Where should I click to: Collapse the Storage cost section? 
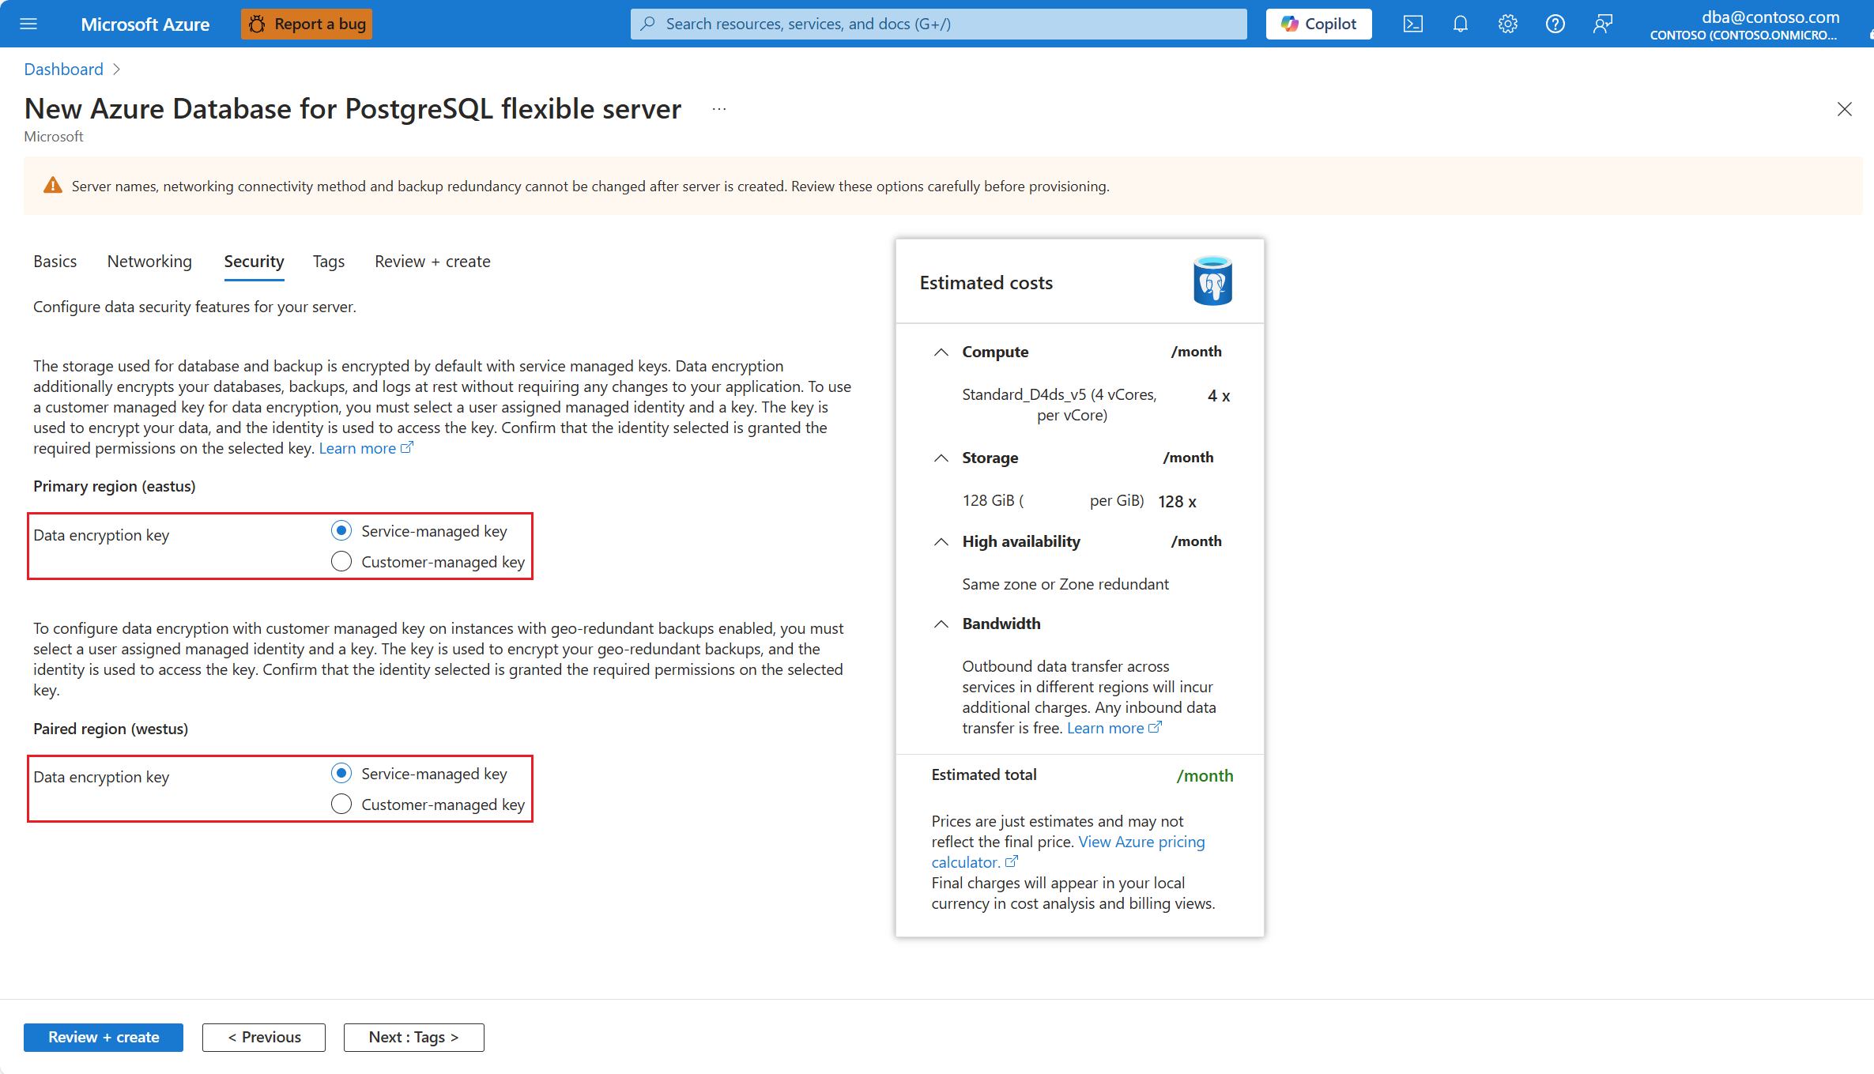click(941, 458)
